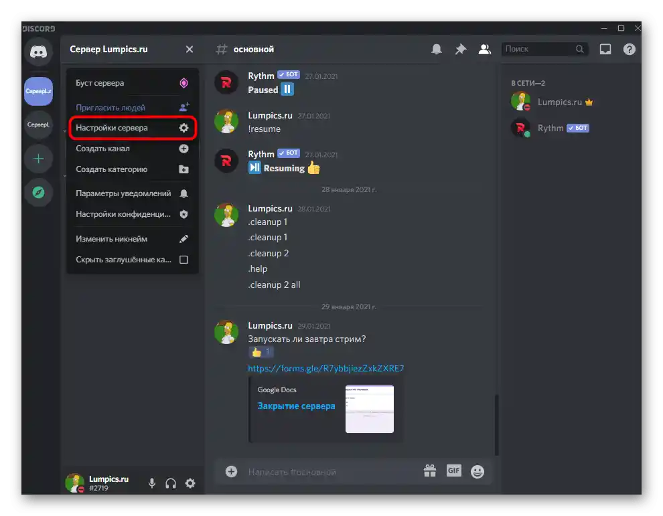The height and width of the screenshot is (516, 663).
Task: Open the GIF picker button
Action: click(x=453, y=470)
